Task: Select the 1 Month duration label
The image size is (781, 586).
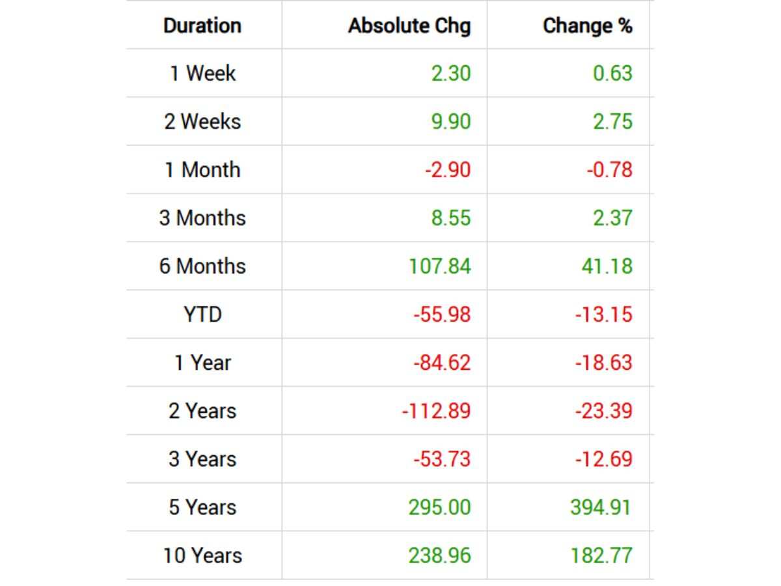Action: tap(202, 170)
